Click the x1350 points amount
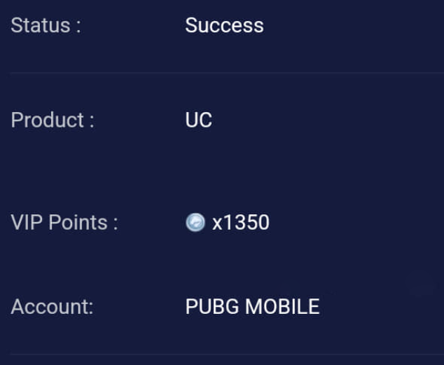Image resolution: width=444 pixels, height=365 pixels. pyautogui.click(x=241, y=222)
